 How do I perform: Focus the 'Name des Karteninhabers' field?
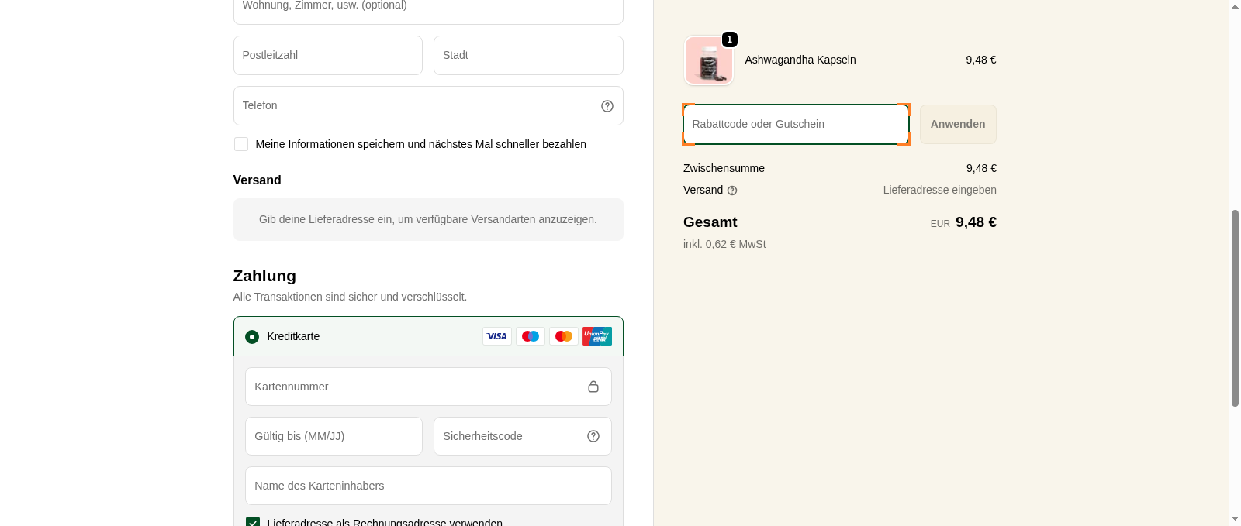click(428, 486)
